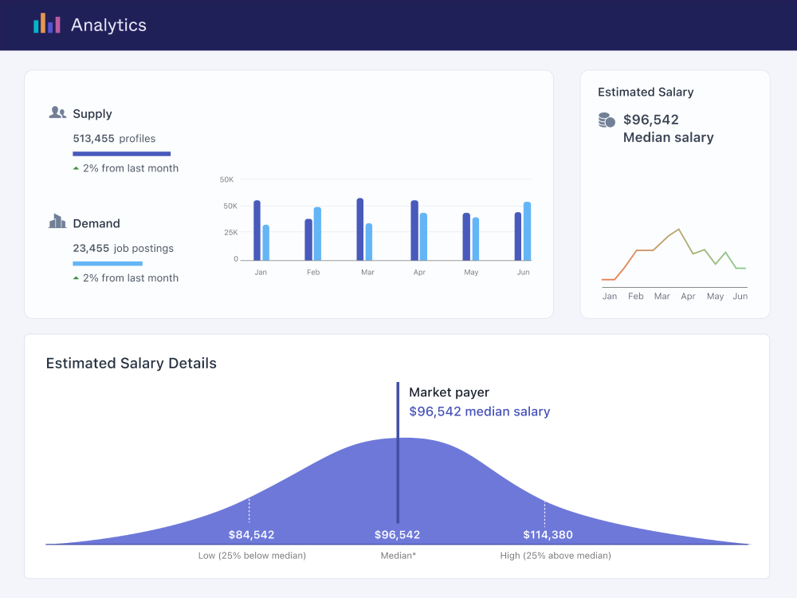Viewport: 797px width, 598px height.
Task: Click the Analytics bar chart logo
Action: 47,24
